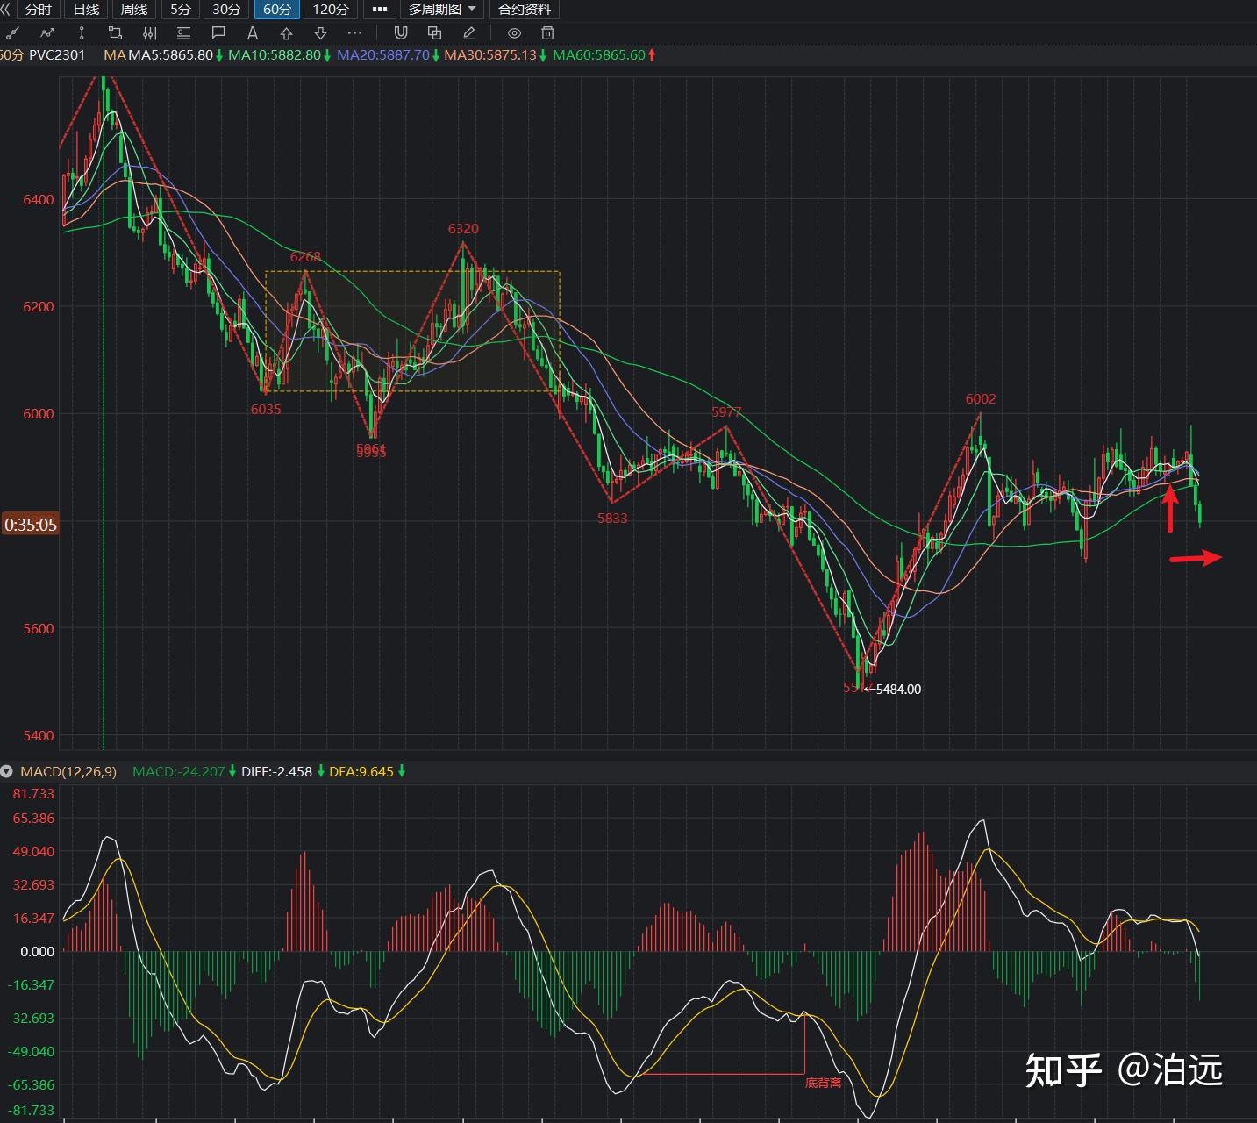Select the 30分 period
The image size is (1257, 1123).
226,10
